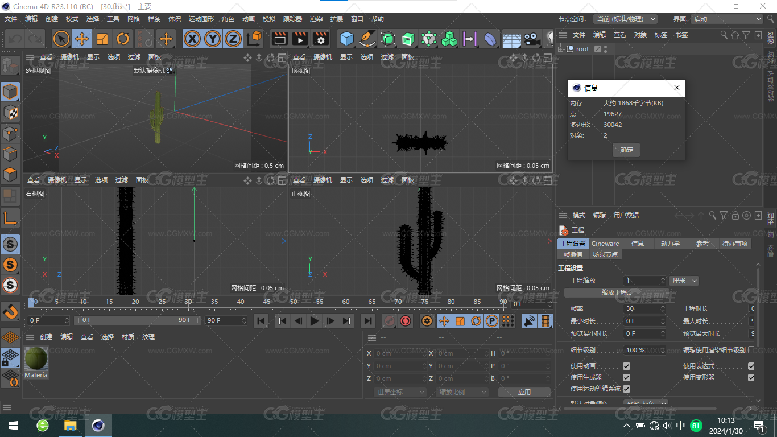Open the 节点空间 dropdown
This screenshot has height=437, width=777.
(x=625, y=19)
